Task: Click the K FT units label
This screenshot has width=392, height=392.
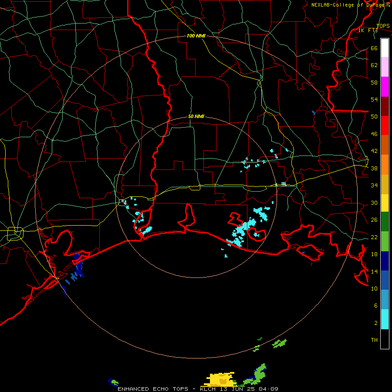Action: pos(368,30)
